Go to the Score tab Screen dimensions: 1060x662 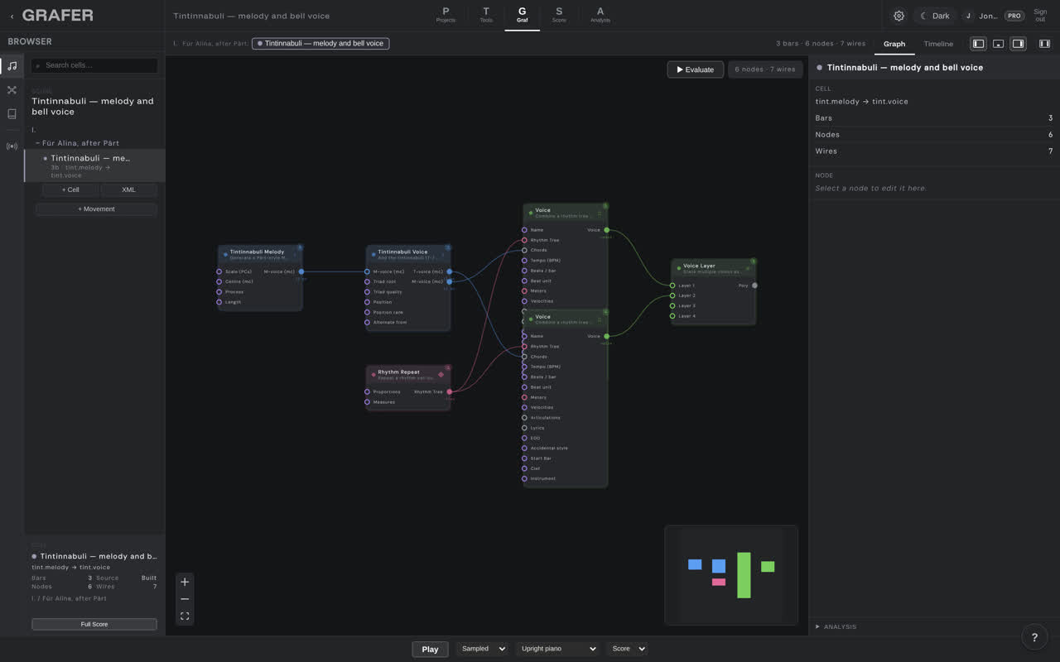559,15
